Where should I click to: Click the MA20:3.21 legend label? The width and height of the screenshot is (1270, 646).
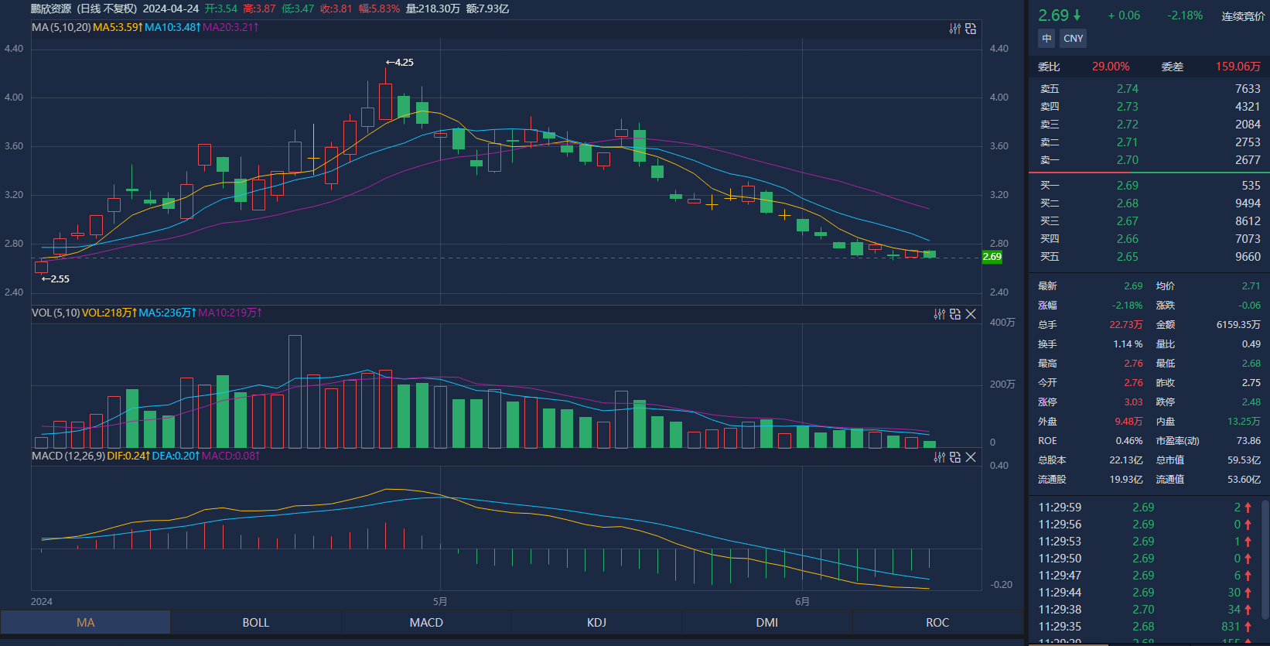tap(230, 27)
